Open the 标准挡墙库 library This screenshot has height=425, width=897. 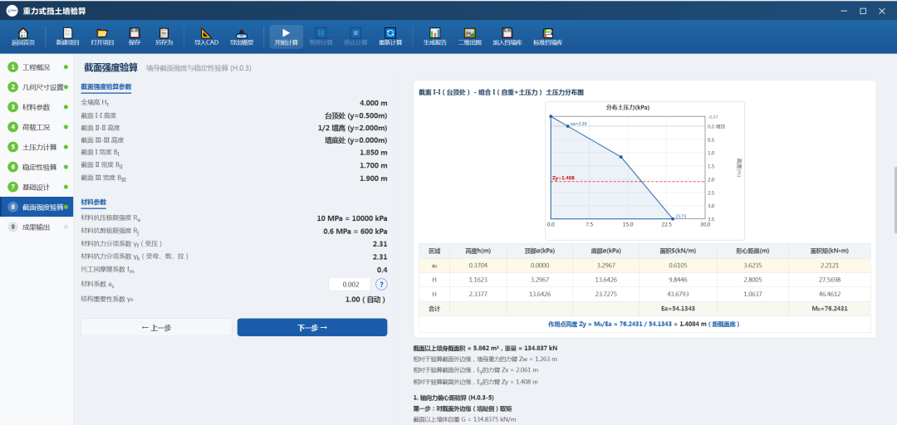(x=548, y=37)
